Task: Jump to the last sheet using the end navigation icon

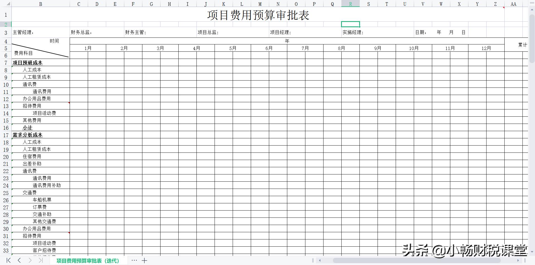Action: pyautogui.click(x=41, y=261)
